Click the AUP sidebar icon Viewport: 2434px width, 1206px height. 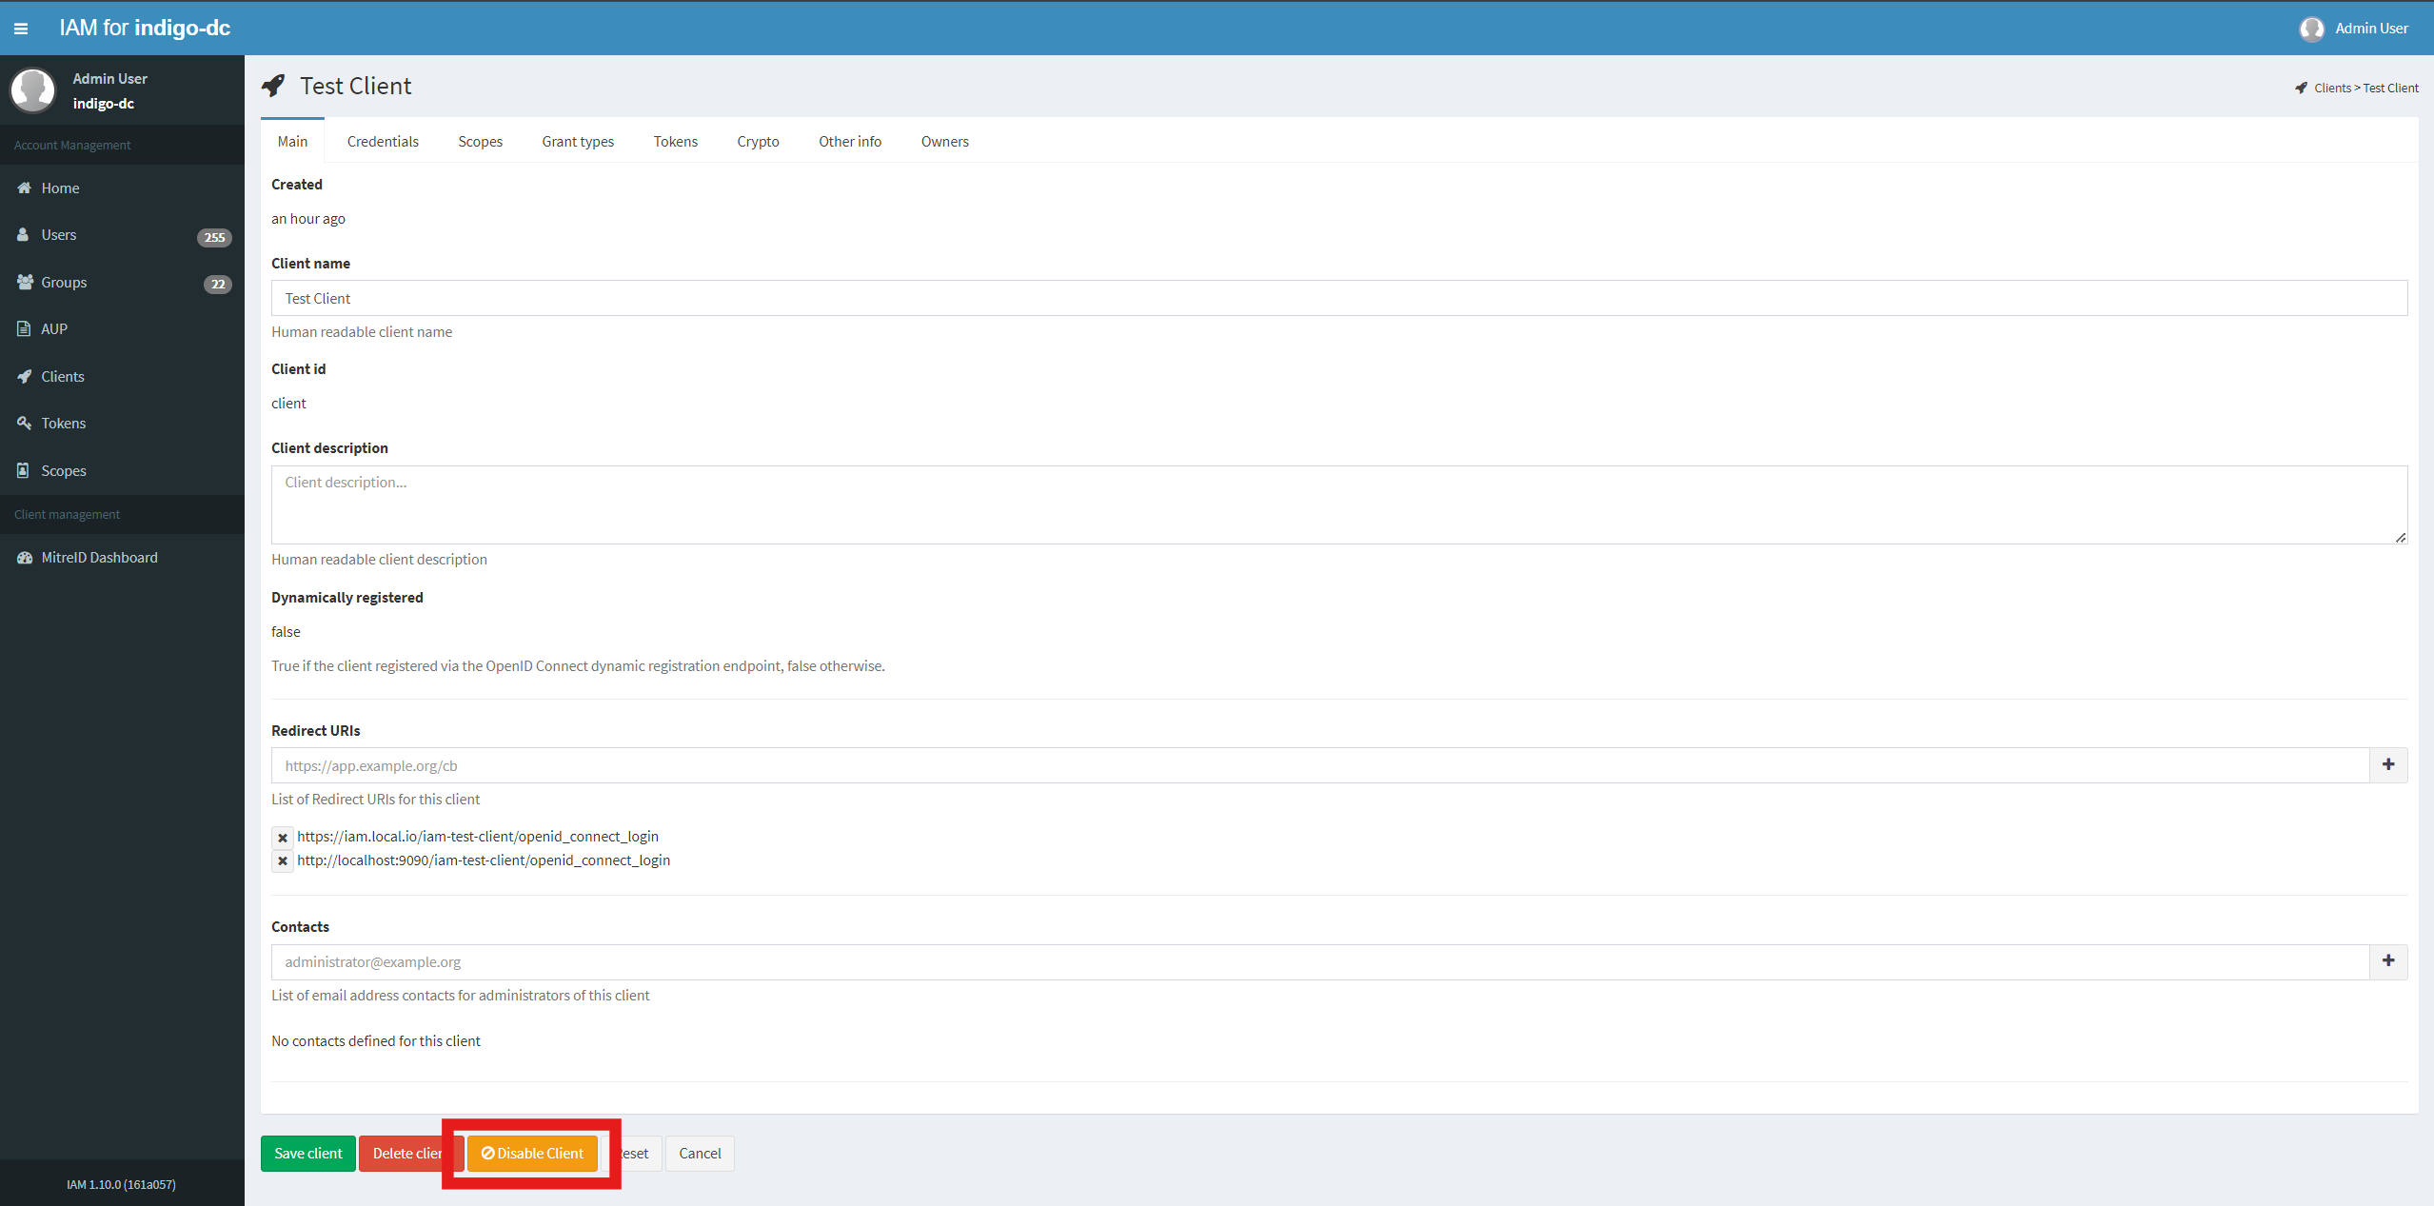click(23, 329)
